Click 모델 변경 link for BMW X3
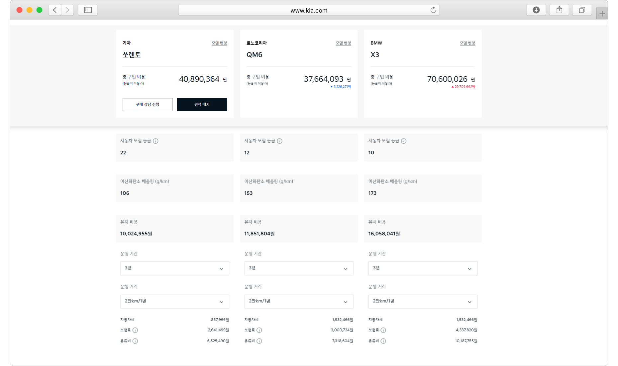 (467, 43)
